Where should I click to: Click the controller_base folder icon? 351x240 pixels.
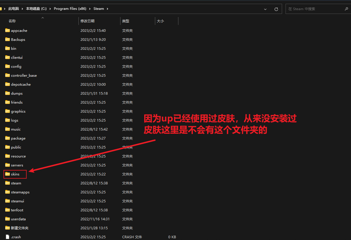pyautogui.click(x=7, y=75)
